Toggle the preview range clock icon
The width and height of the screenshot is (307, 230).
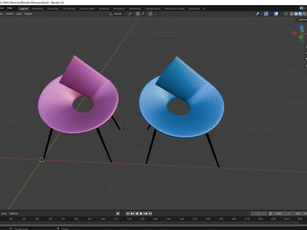point(271,213)
